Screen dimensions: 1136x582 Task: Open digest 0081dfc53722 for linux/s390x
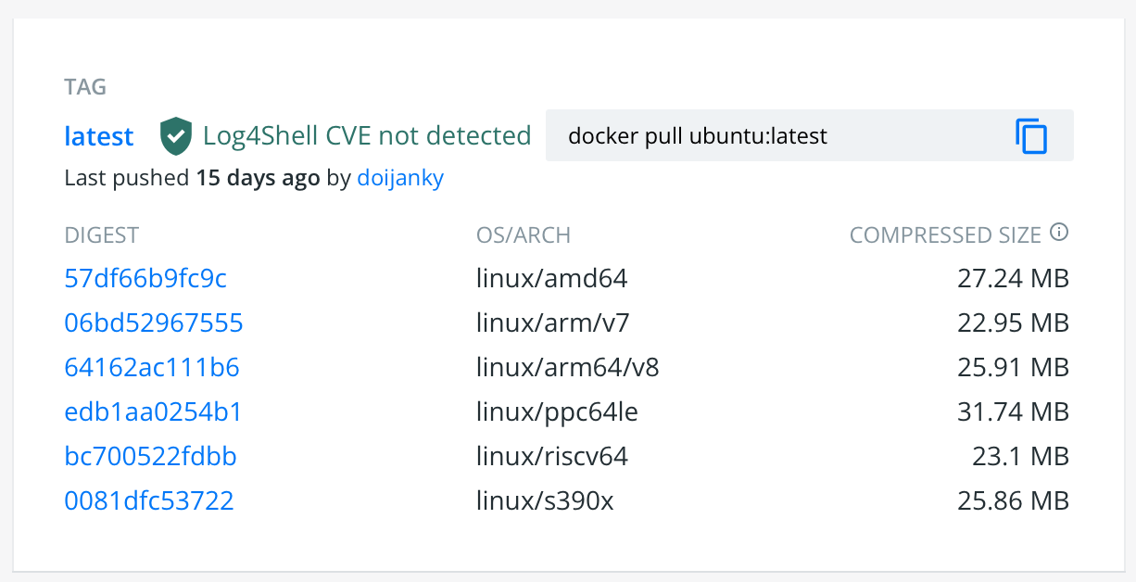click(149, 500)
